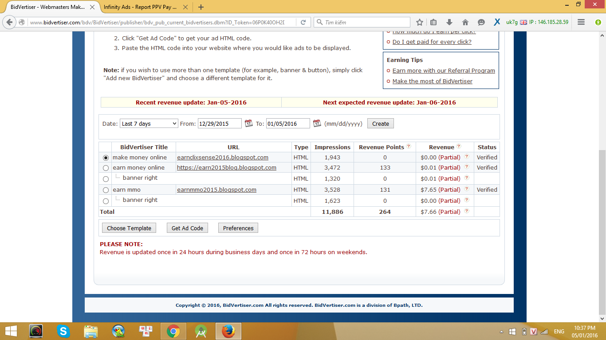Open the Firefox downloads arrow
Screen dimensions: 606x340
click(x=449, y=22)
